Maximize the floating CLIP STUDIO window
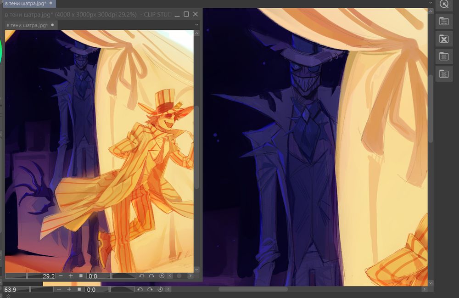459x298 pixels. (x=186, y=14)
